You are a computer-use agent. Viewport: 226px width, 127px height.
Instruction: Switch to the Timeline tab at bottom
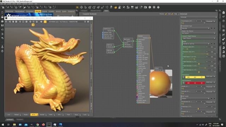point(20,120)
